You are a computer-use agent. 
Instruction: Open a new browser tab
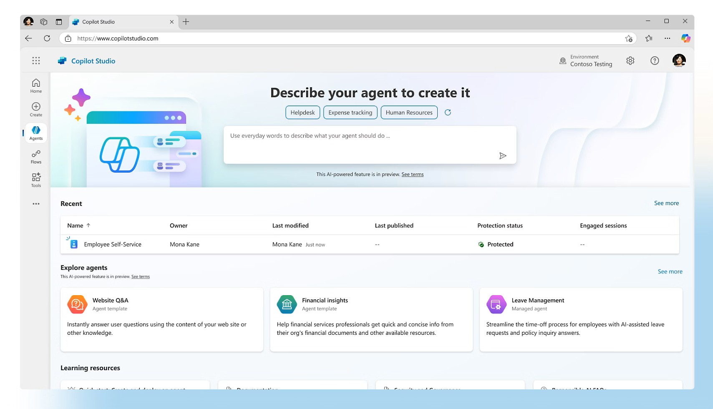pyautogui.click(x=186, y=21)
